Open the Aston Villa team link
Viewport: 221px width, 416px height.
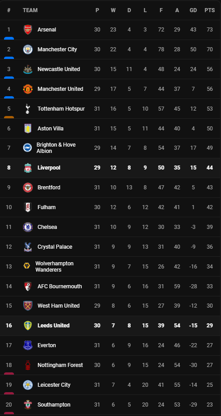click(50, 129)
